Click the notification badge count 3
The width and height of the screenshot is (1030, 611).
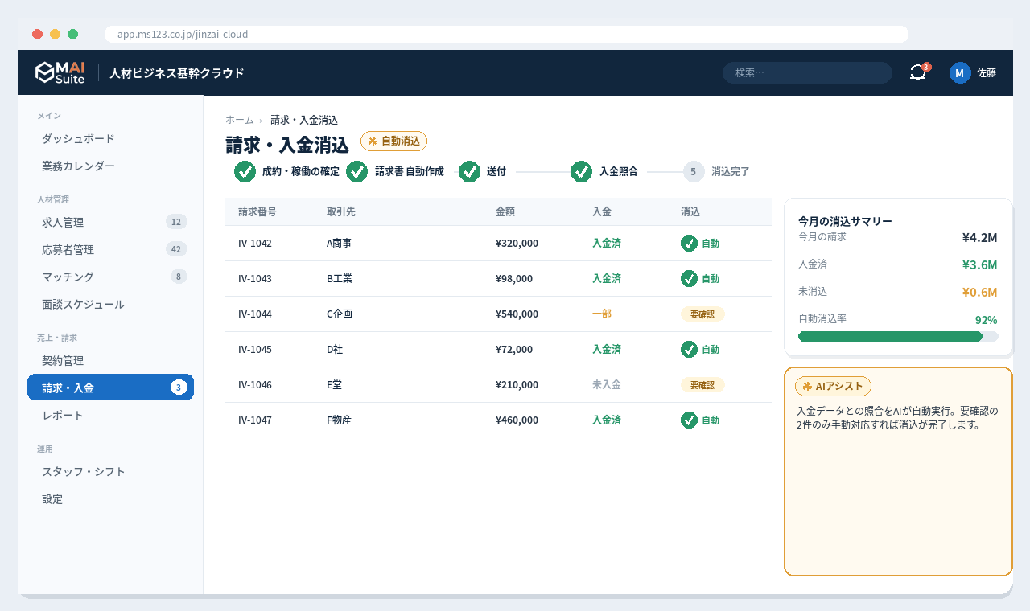pos(926,67)
